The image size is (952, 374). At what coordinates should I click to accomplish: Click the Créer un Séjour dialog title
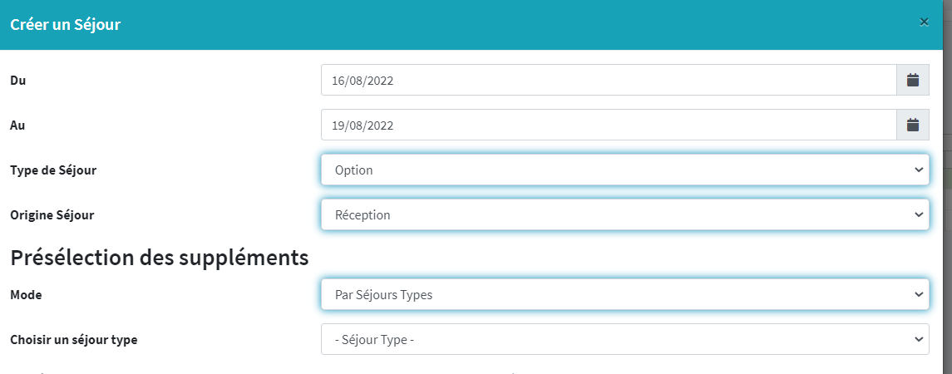tap(66, 25)
